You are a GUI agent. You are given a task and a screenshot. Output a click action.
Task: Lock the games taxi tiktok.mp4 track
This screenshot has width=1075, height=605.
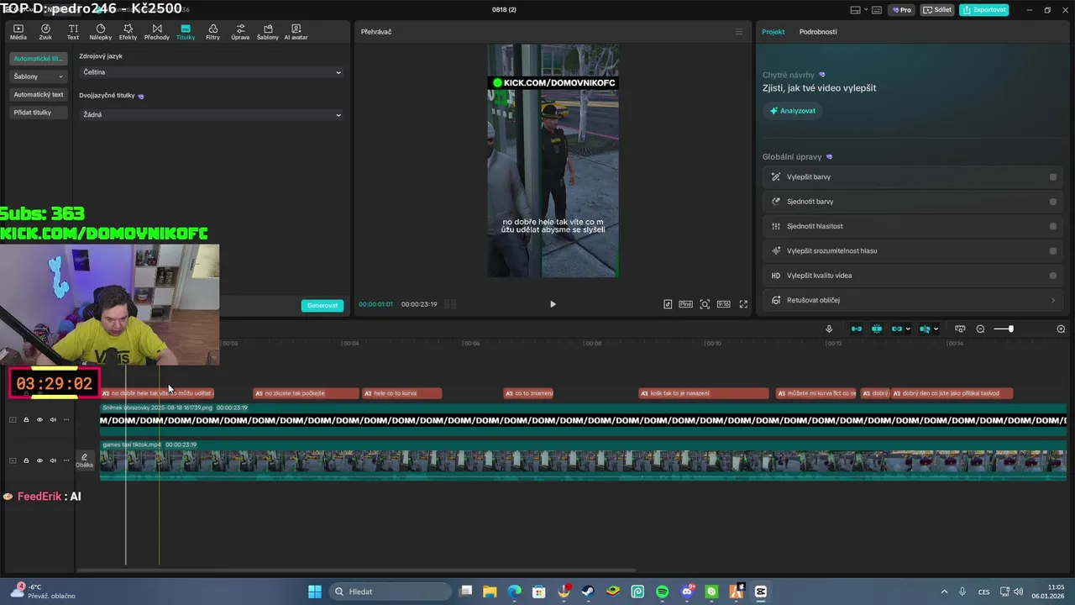tap(26, 460)
